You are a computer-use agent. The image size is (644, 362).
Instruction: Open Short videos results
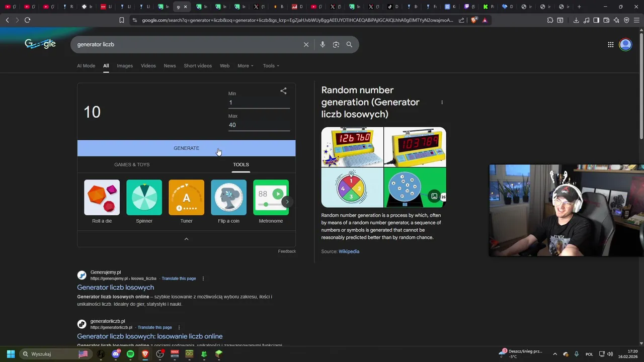coord(198,66)
